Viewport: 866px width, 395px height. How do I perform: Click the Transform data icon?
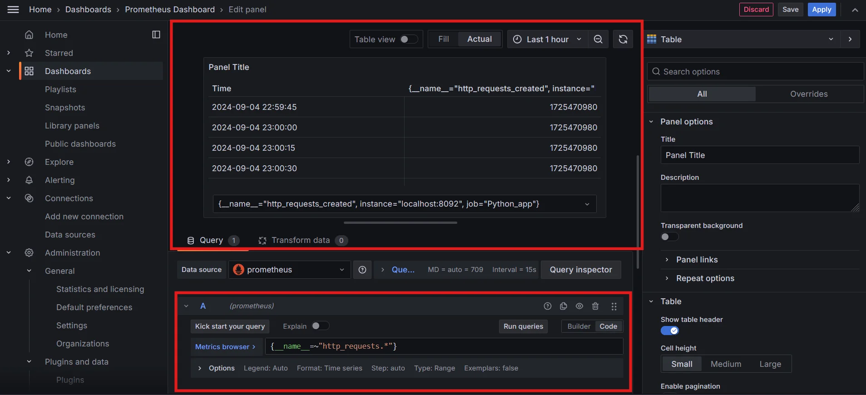tap(262, 241)
